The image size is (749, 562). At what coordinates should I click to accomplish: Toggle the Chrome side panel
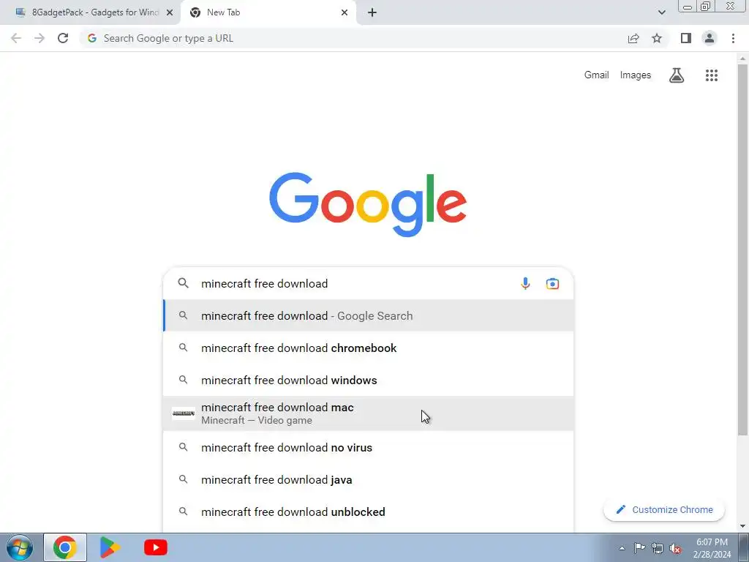(686, 38)
